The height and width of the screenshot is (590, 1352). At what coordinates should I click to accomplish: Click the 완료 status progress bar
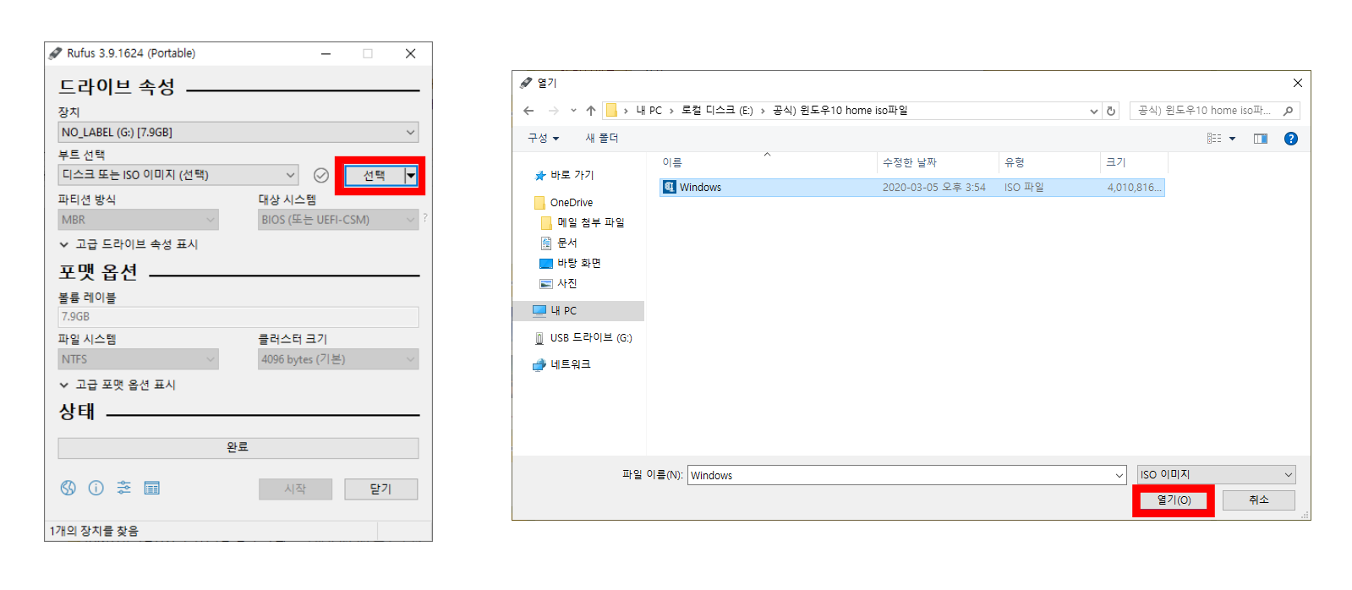[x=238, y=448]
